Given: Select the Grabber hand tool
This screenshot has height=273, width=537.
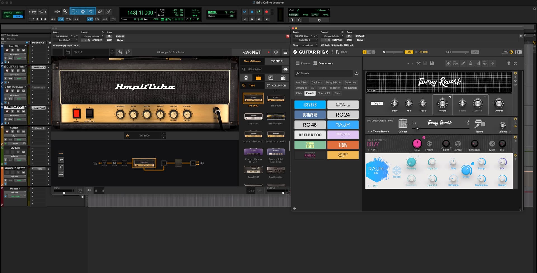Looking at the screenshot, I should point(91,11).
